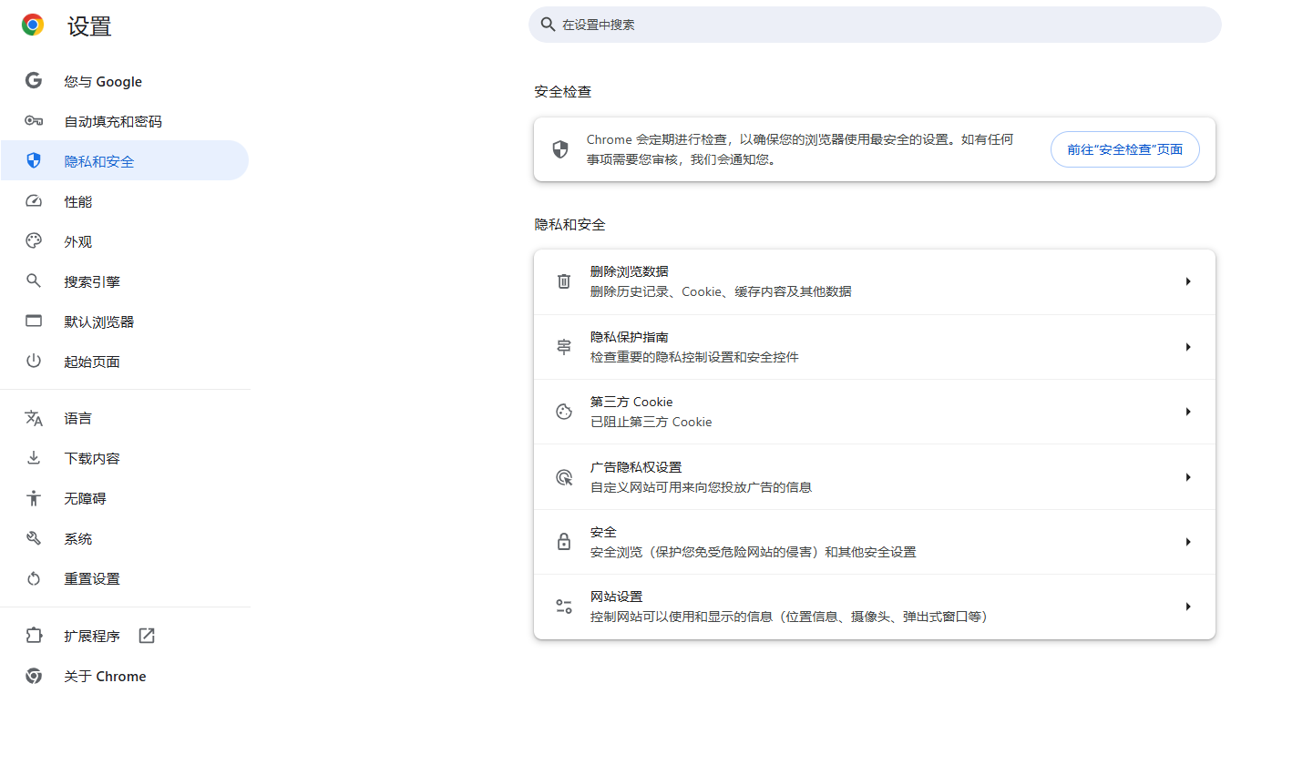Open 默认浏览器 settings
The image size is (1313, 765).
(124, 321)
